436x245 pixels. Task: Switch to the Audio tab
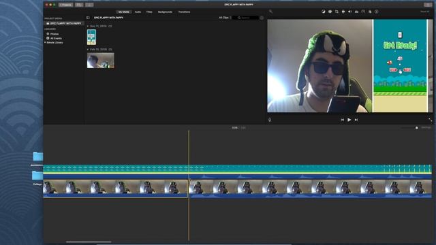click(138, 12)
